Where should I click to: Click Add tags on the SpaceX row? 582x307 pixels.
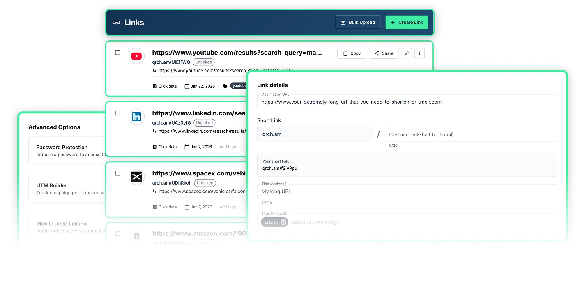(x=228, y=207)
